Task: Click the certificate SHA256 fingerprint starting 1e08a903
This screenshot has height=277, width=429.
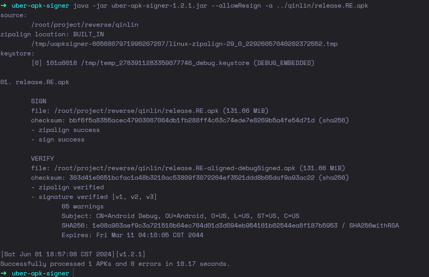Action: coord(215,225)
